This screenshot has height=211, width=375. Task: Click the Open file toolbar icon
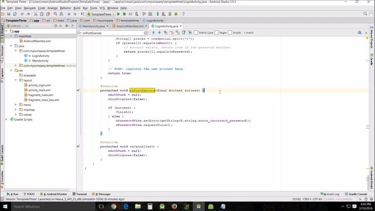3,14
